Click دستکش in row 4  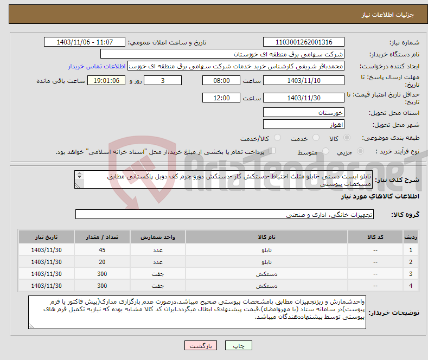coord(267,286)
